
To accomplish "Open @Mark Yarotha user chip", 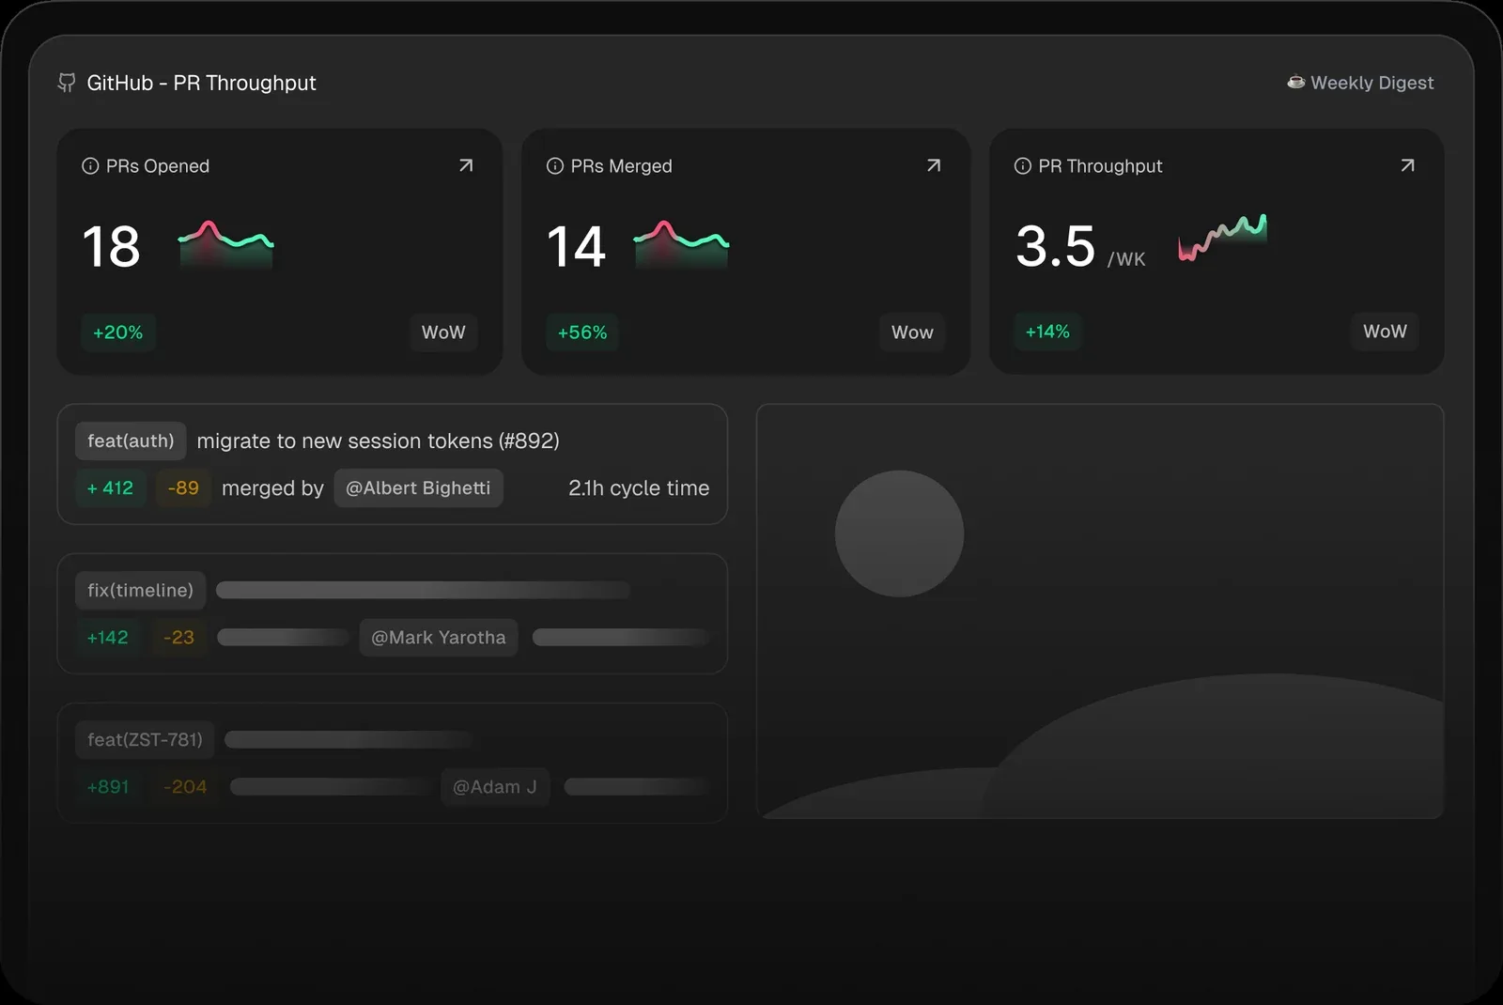I will (439, 637).
